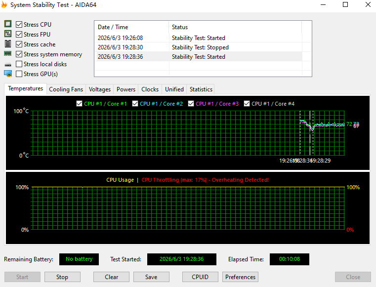Click the Status column header

pyautogui.click(x=235, y=27)
